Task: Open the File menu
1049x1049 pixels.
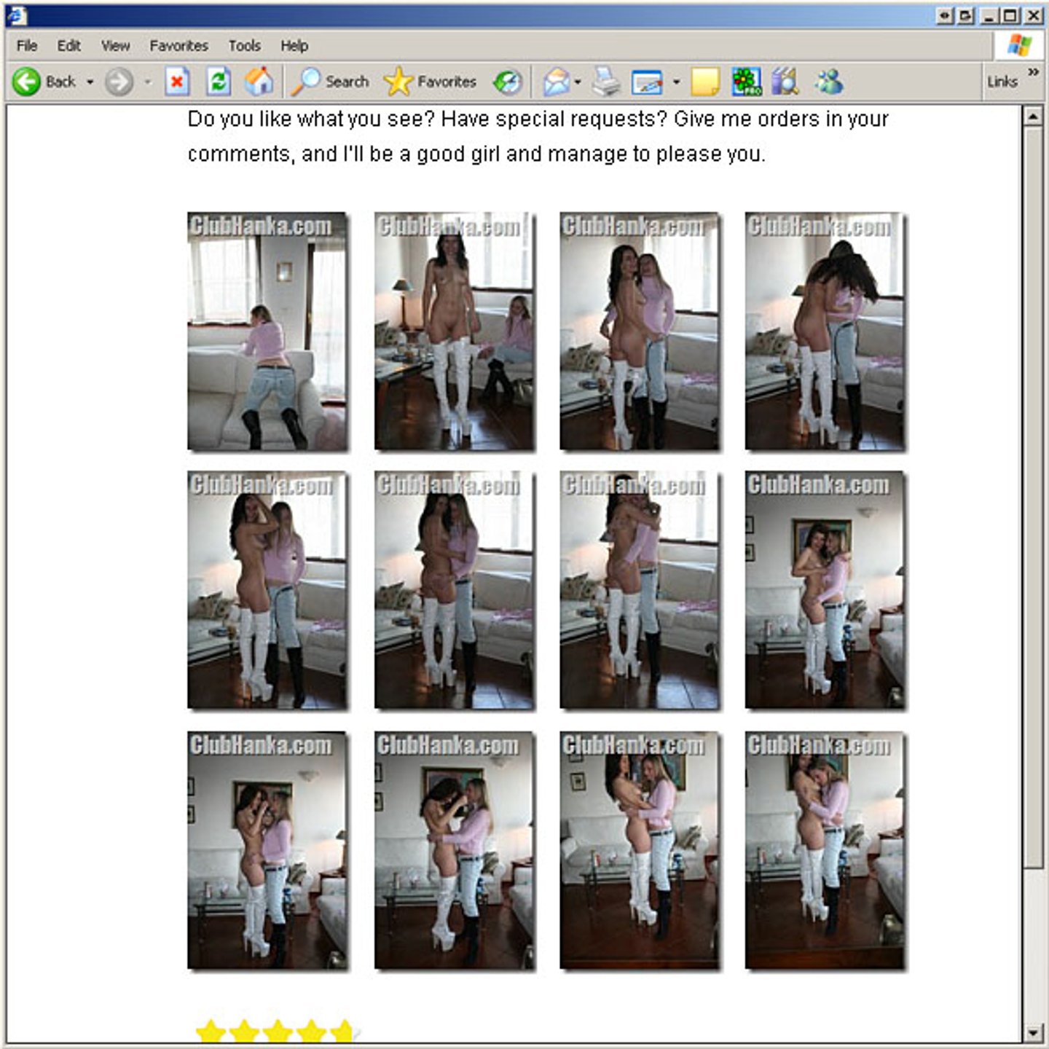Action: pyautogui.click(x=27, y=46)
